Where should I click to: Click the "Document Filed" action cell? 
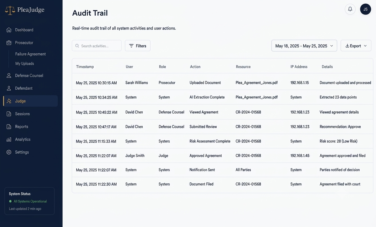pos(201,184)
